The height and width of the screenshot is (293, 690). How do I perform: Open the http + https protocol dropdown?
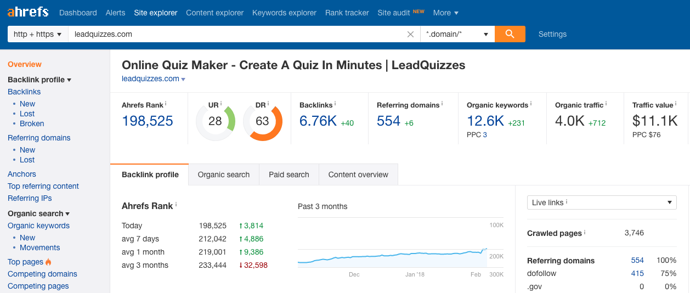click(x=37, y=34)
